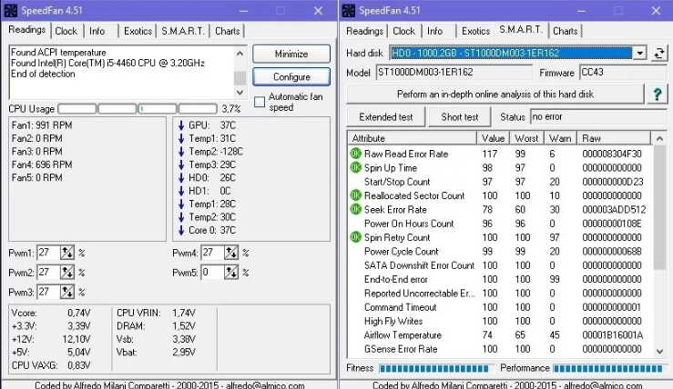Open the Charts tab in the left window
673x389 pixels.
pos(228,31)
